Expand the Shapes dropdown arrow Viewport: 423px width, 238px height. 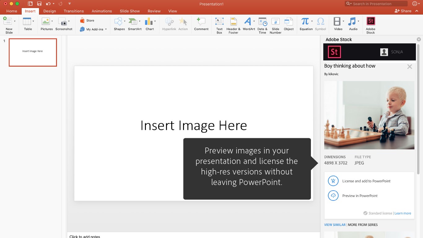tap(125, 21)
